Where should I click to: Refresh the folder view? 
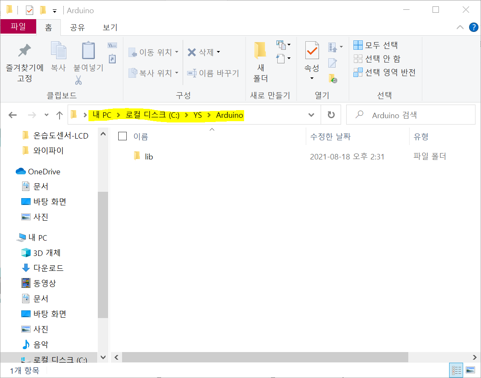pos(331,115)
